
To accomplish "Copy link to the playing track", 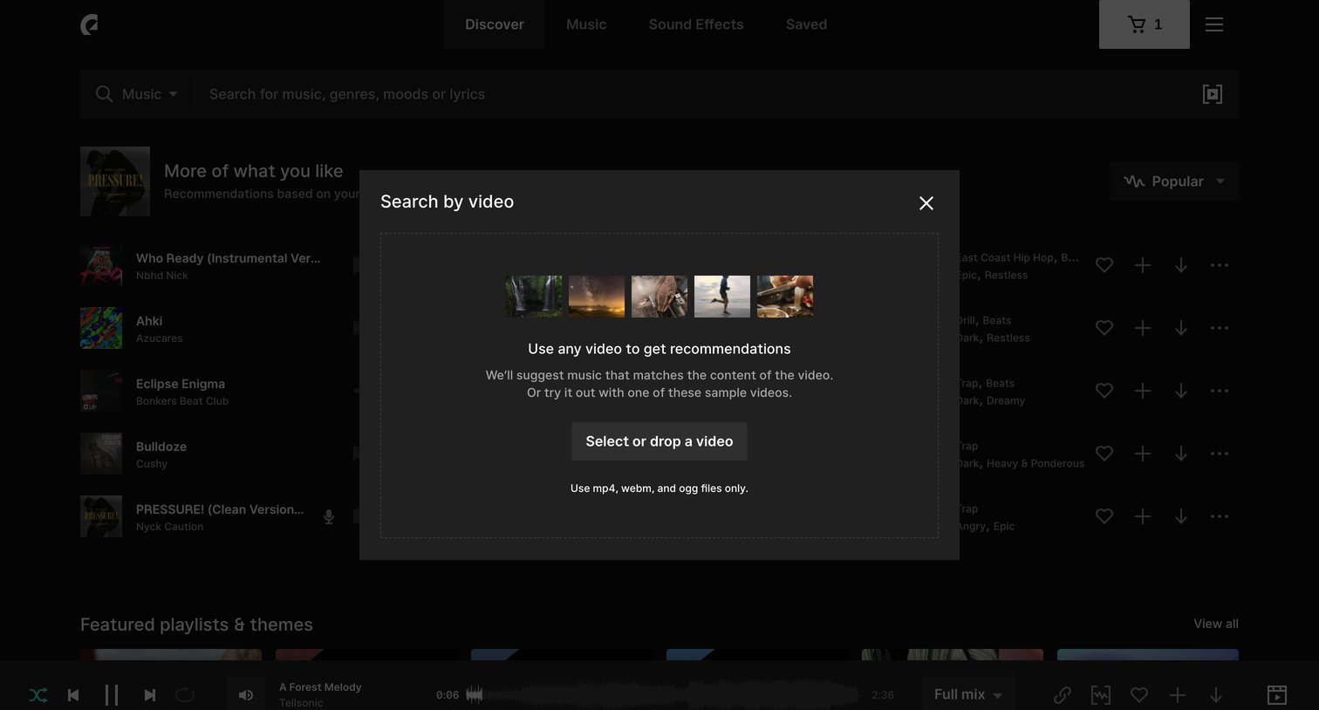I will click(1063, 695).
